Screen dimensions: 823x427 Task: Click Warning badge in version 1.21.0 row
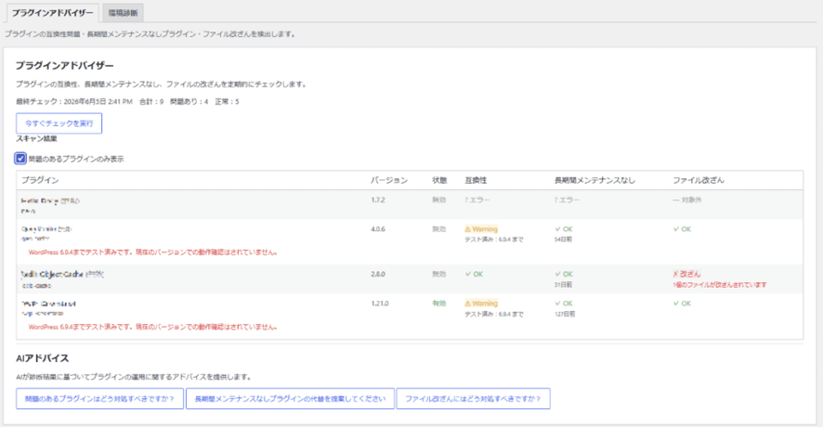pyautogui.click(x=481, y=304)
